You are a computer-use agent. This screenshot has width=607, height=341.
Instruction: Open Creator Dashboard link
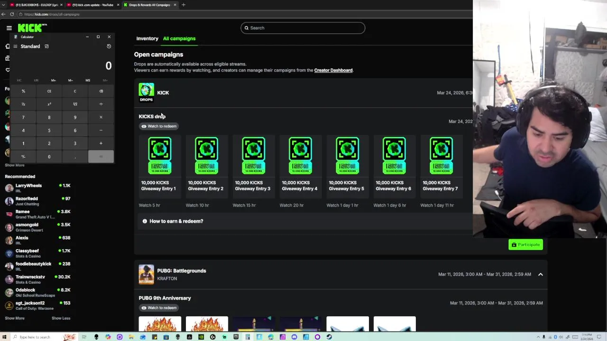click(333, 70)
